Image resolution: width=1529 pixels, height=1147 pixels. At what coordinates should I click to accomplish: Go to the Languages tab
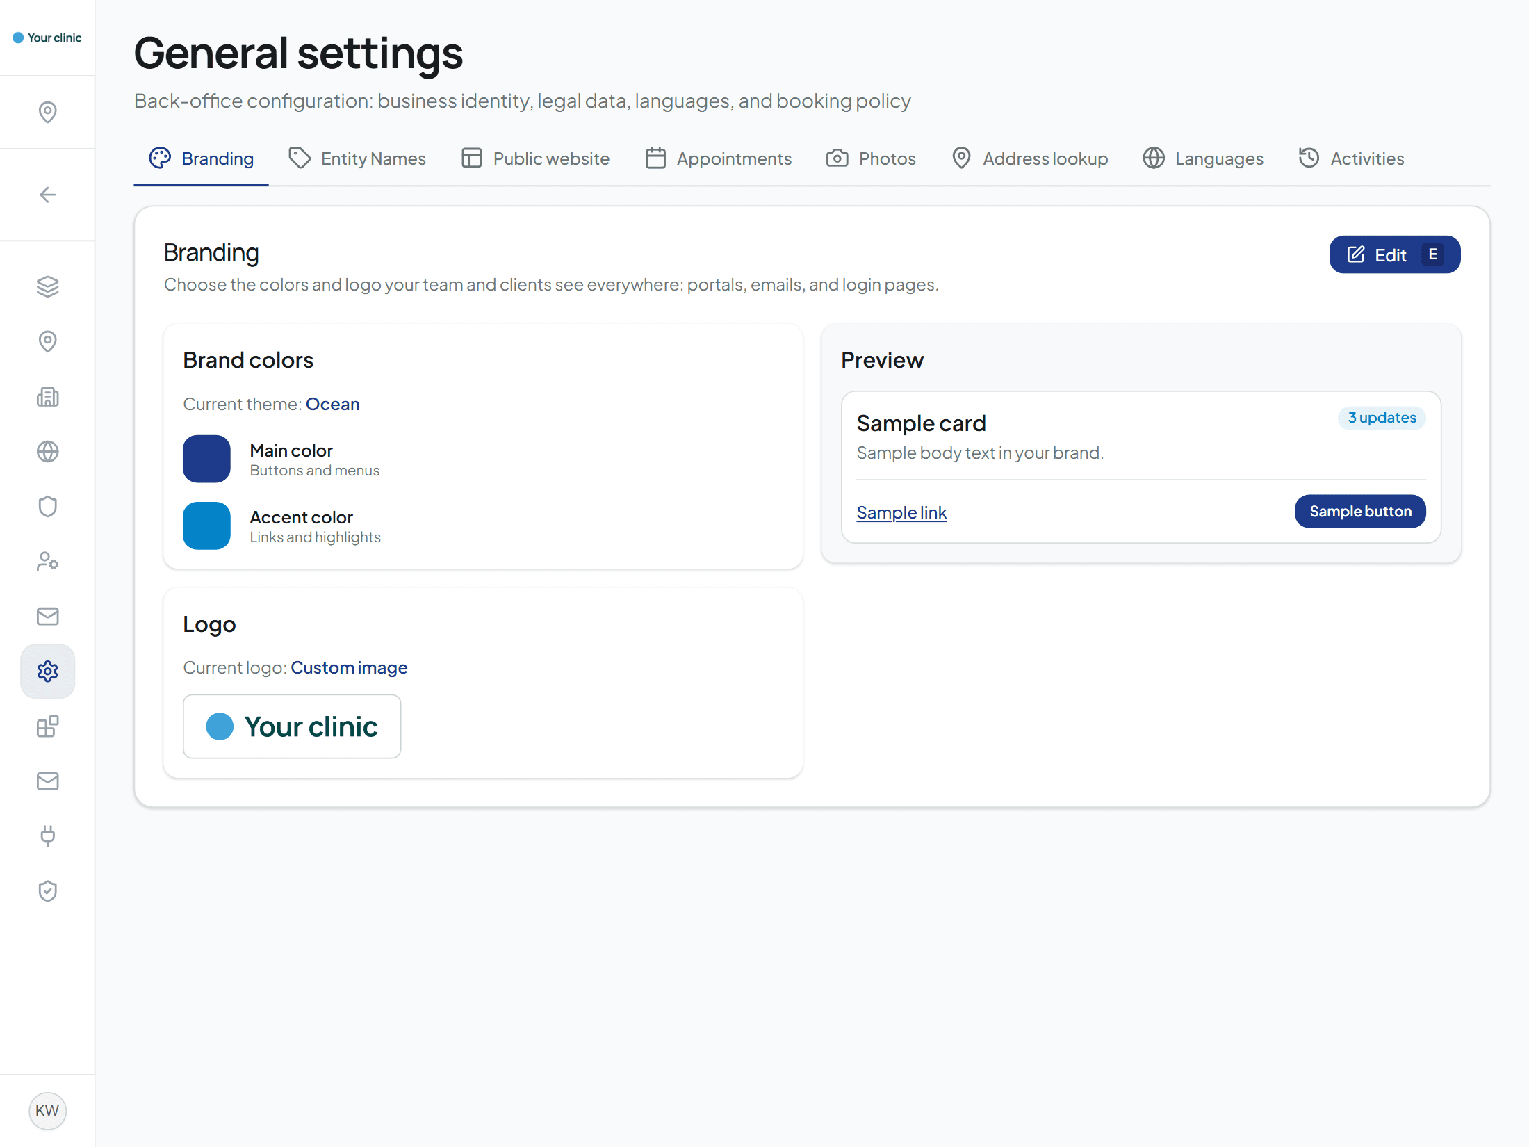click(x=1203, y=158)
